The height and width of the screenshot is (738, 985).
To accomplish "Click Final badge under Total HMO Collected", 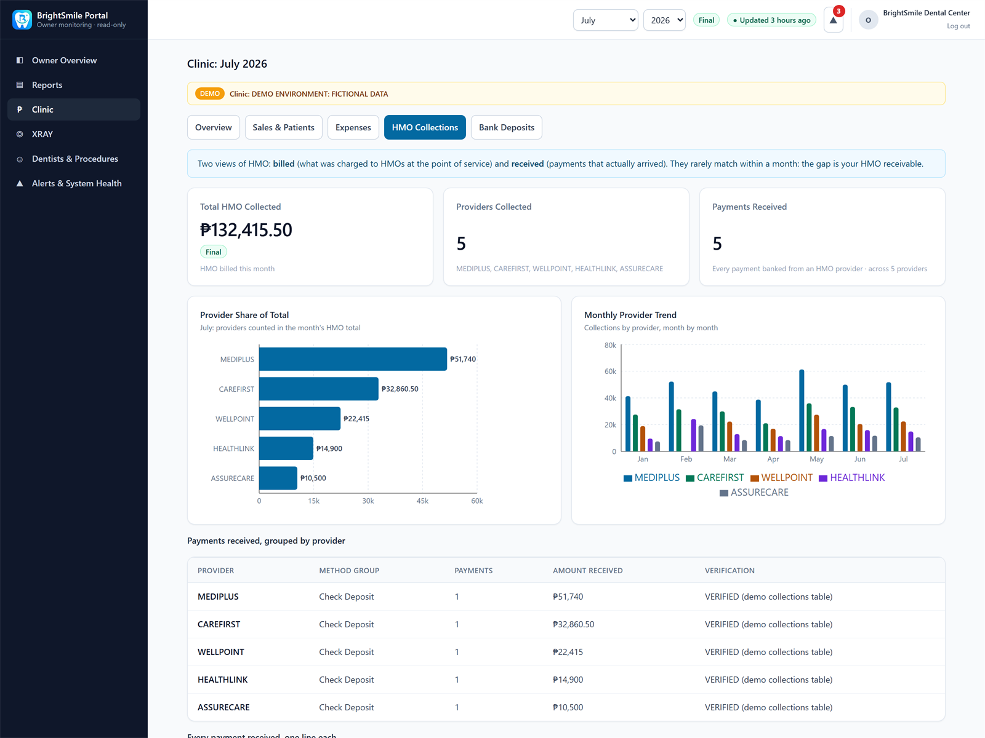I will click(214, 252).
